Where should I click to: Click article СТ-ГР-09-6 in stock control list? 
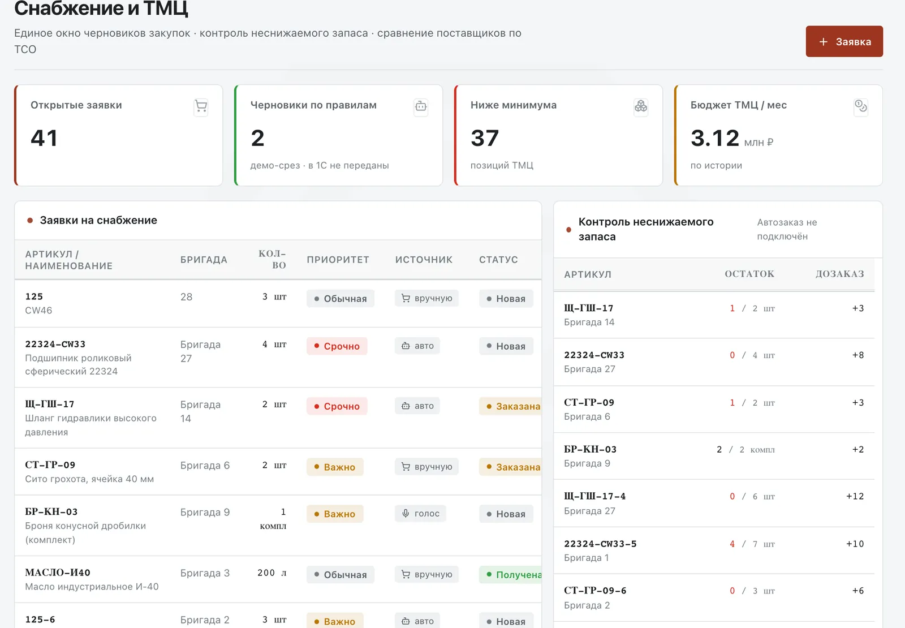click(595, 591)
